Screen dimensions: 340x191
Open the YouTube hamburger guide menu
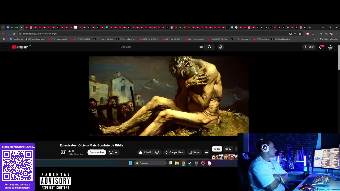point(6,47)
